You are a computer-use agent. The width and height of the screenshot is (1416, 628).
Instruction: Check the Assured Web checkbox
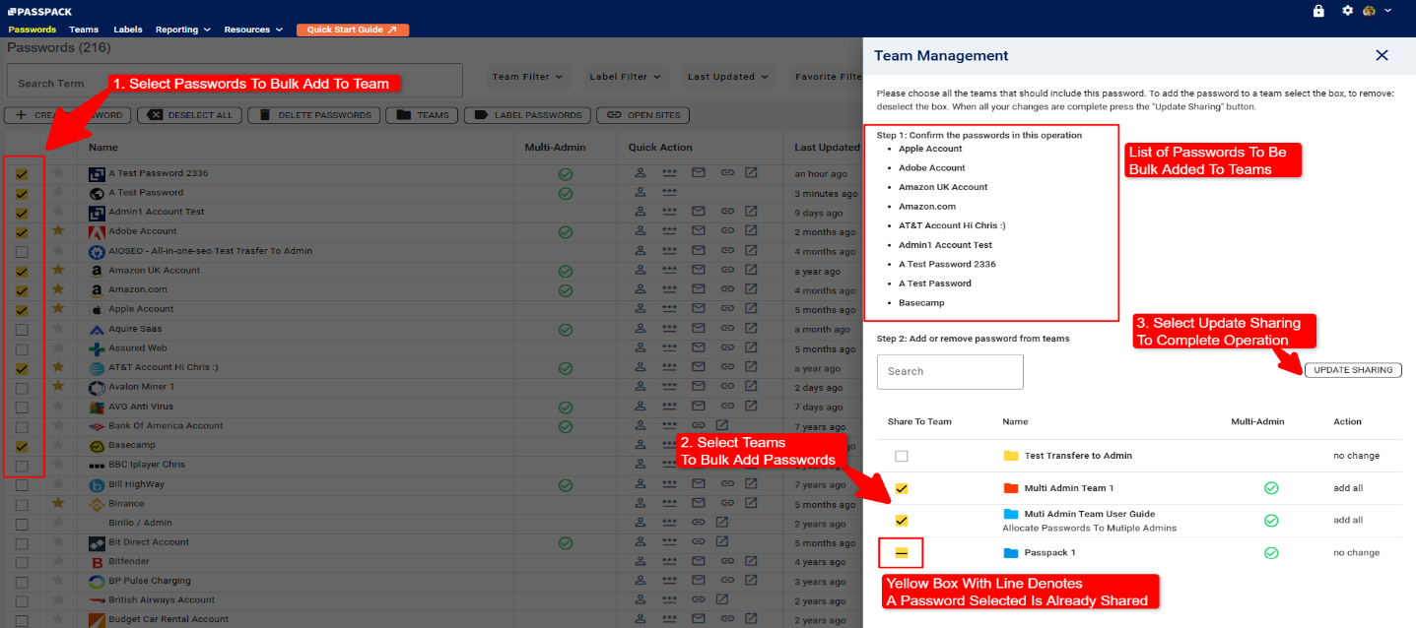click(x=22, y=348)
